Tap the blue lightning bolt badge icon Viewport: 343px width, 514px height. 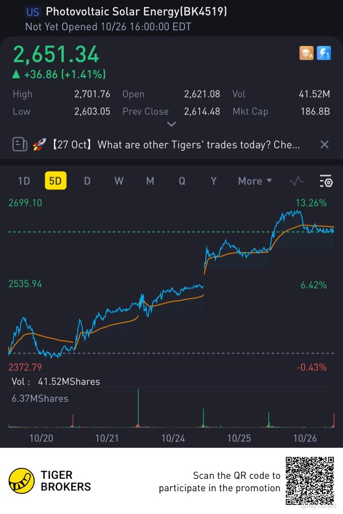324,53
